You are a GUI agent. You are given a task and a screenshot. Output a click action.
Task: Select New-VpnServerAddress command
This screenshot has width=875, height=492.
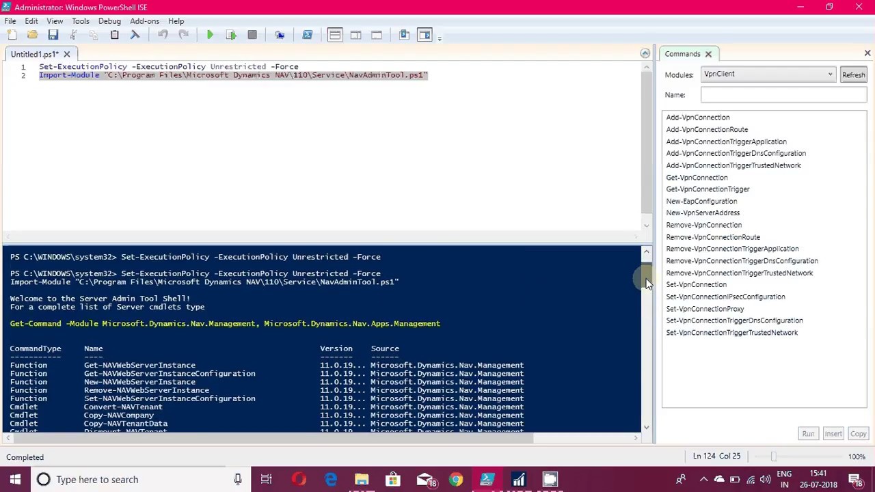(703, 213)
